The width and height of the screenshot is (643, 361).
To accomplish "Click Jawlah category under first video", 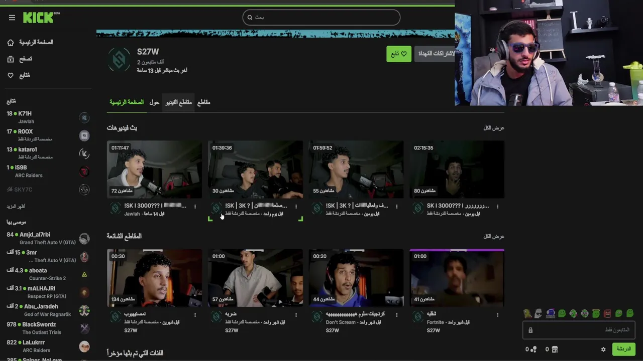I will click(132, 214).
